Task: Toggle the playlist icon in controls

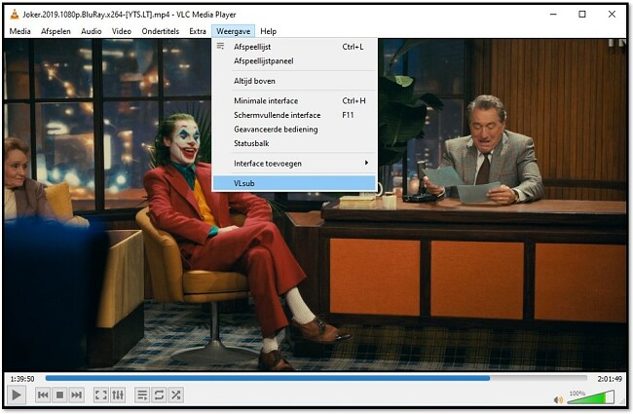Action: pyautogui.click(x=142, y=395)
